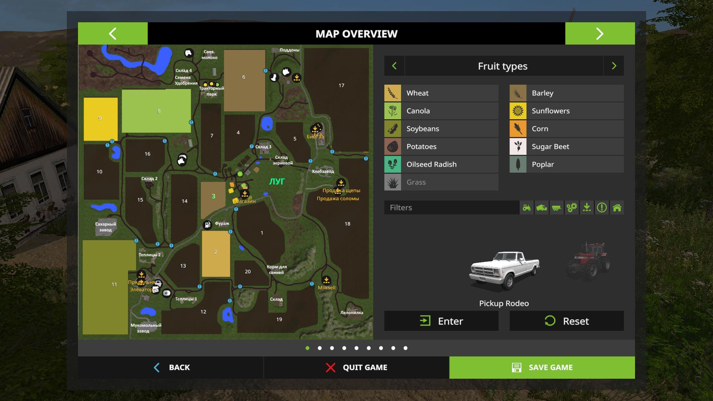Toggle the house filter icon

(x=617, y=208)
